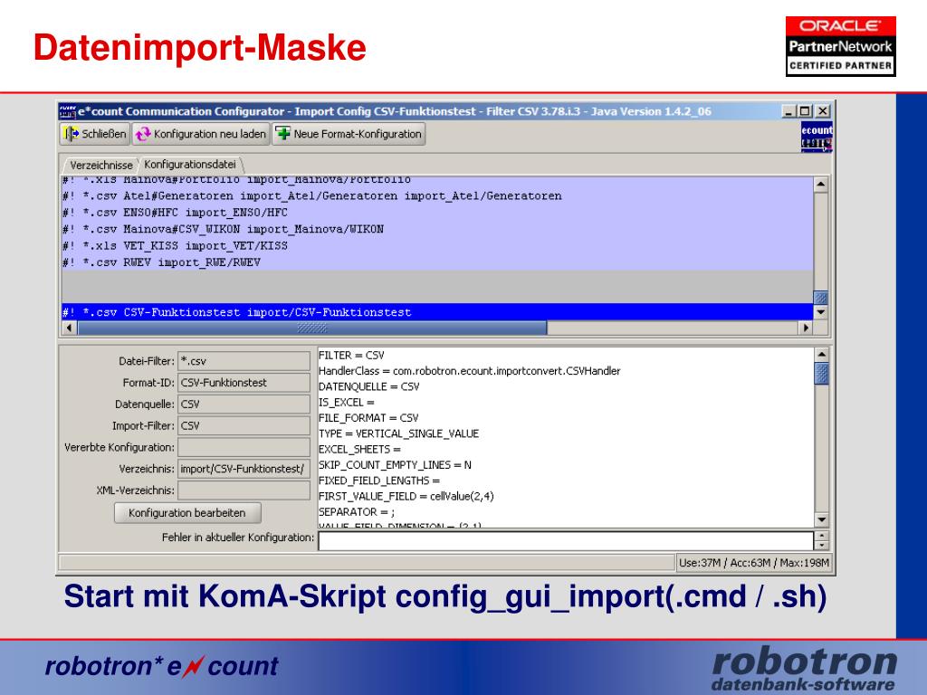Click the XML-Verzeichnis input field
The image size is (927, 695).
coord(244,490)
